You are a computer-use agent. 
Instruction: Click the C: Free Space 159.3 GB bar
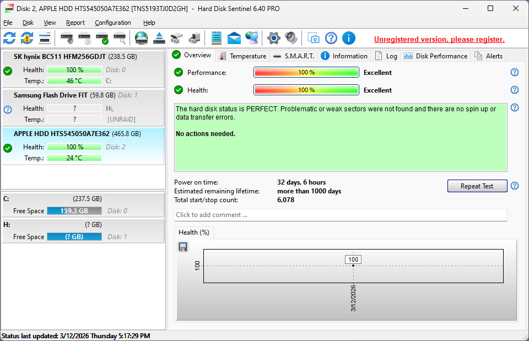[x=74, y=211]
